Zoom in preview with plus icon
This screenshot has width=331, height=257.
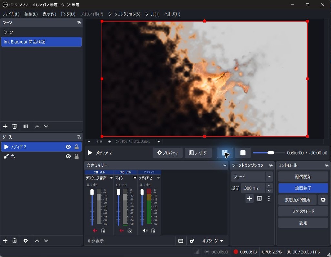pos(109,142)
